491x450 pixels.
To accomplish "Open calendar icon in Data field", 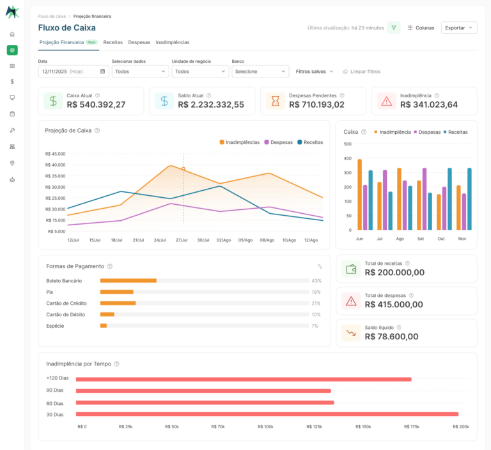I will 102,72.
